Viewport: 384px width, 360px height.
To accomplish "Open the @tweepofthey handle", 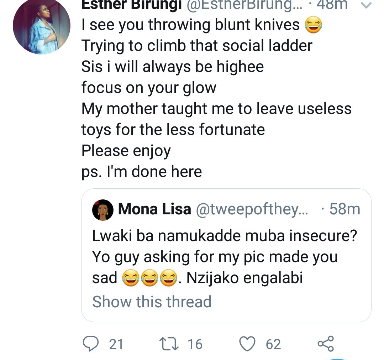I will [253, 209].
